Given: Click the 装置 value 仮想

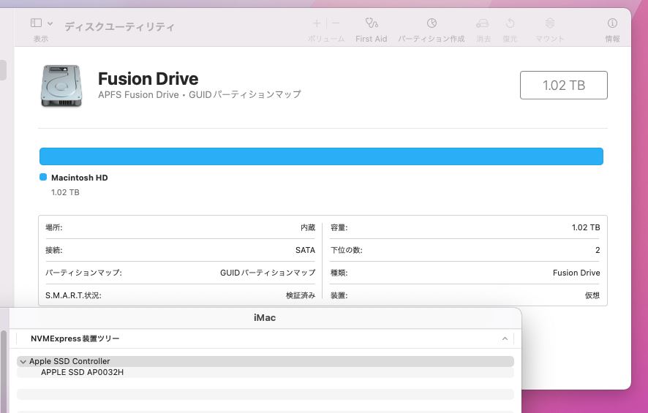Looking at the screenshot, I should click(592, 295).
